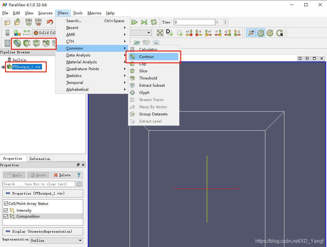This screenshot has width=327, height=247.
Task: Set view direction to -Y
Action: (218, 33)
